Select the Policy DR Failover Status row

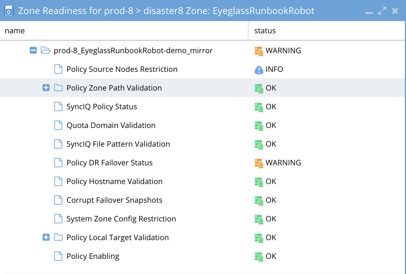(x=202, y=163)
